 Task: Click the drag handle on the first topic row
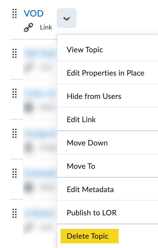[14, 54]
